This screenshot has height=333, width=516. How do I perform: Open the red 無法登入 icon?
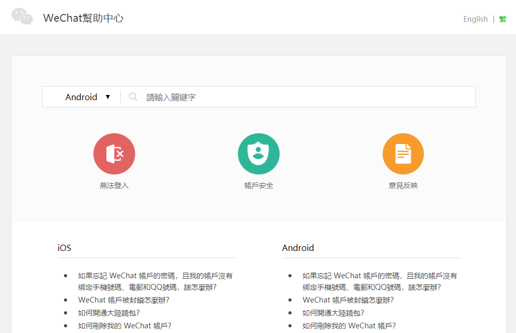coord(114,154)
